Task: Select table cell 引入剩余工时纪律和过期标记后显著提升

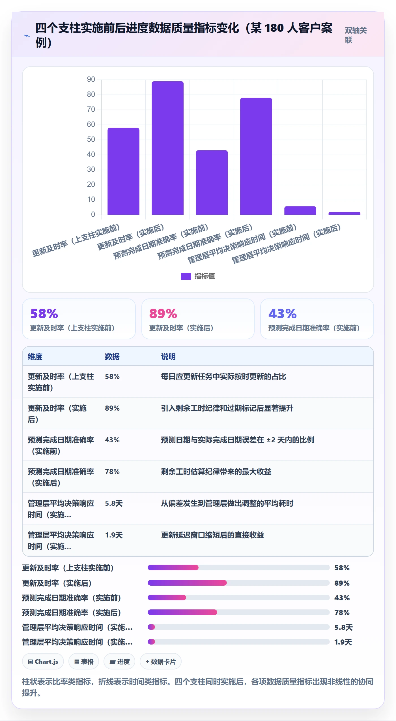Action: (227, 408)
